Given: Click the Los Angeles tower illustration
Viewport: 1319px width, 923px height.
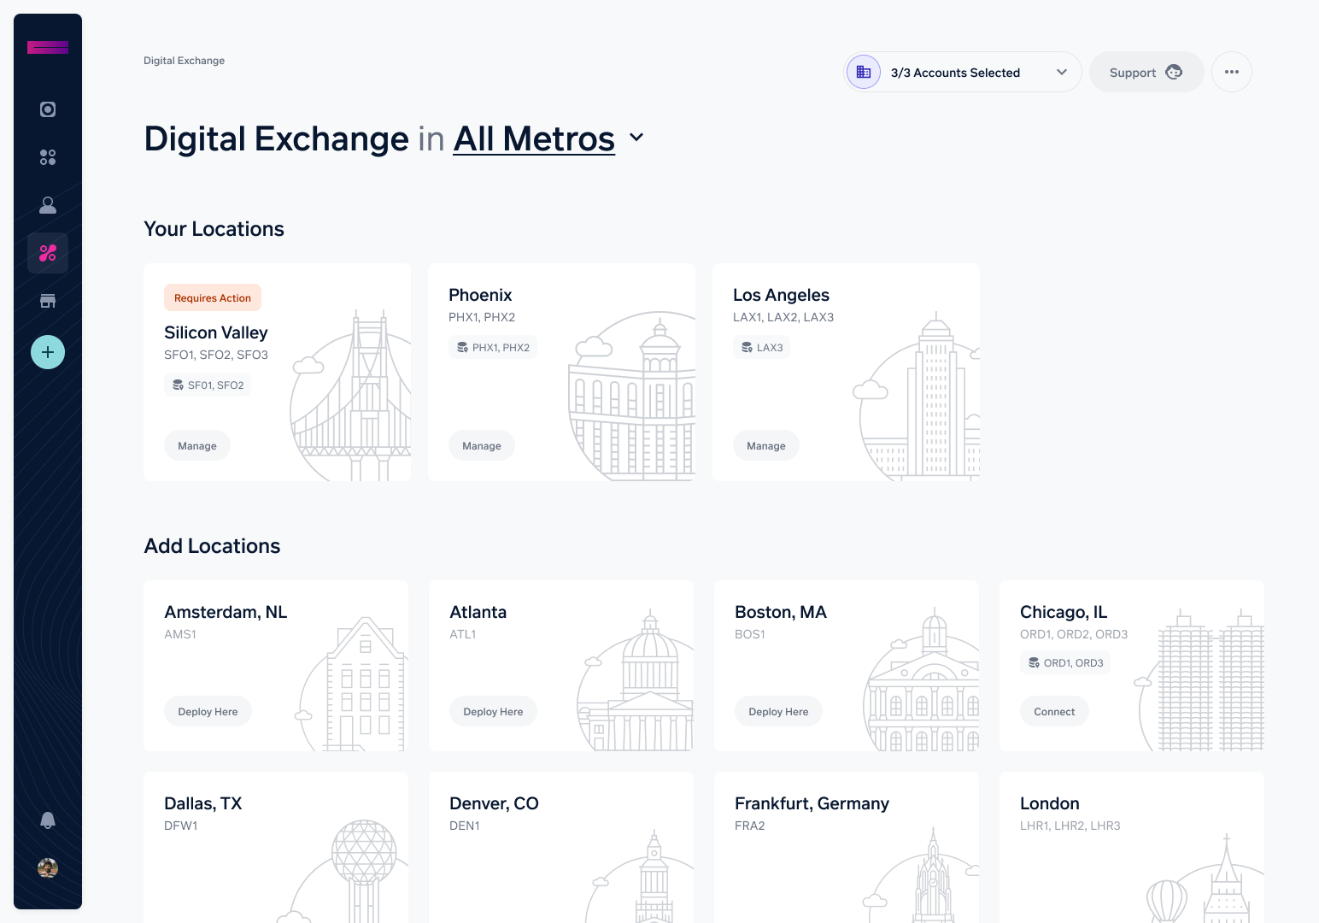Looking at the screenshot, I should (918, 396).
